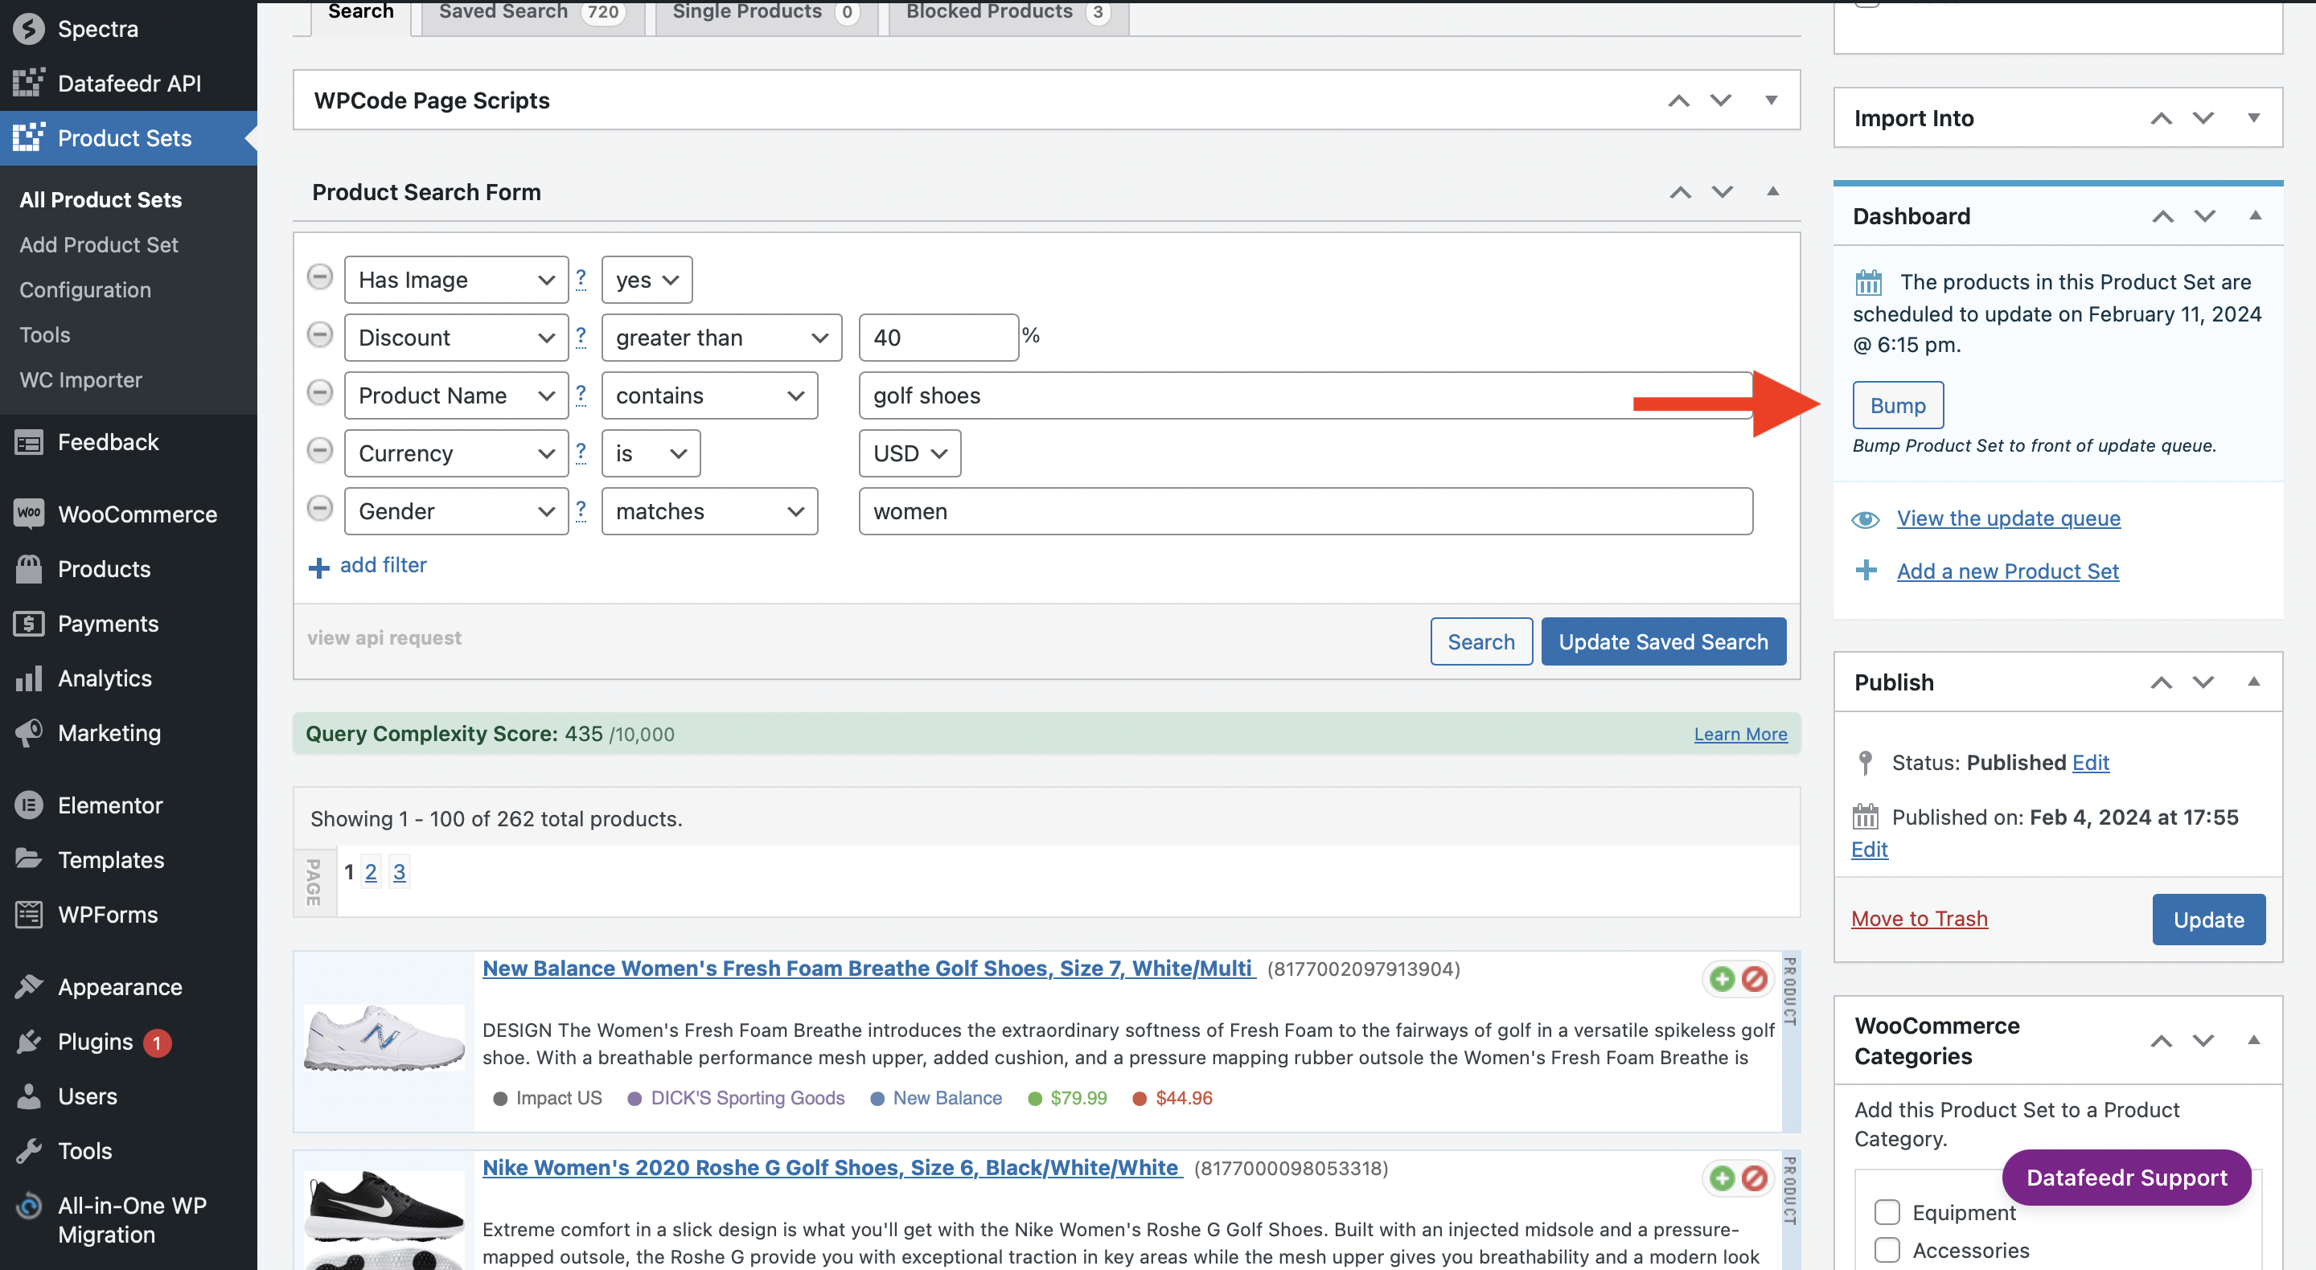Viewport: 2316px width, 1270px height.
Task: Click the Datafeedr API sidebar icon
Action: [29, 83]
